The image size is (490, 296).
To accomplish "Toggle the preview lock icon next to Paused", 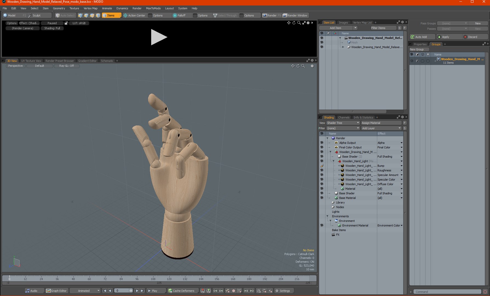I will coord(66,23).
